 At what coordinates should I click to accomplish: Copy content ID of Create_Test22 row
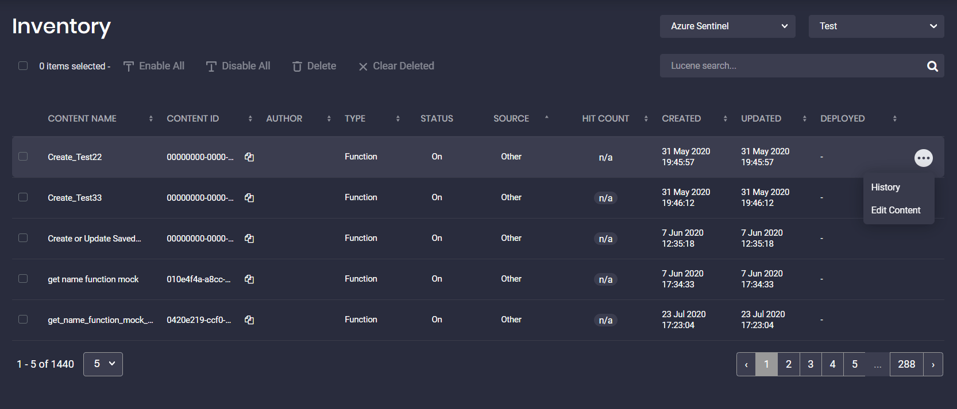(249, 157)
